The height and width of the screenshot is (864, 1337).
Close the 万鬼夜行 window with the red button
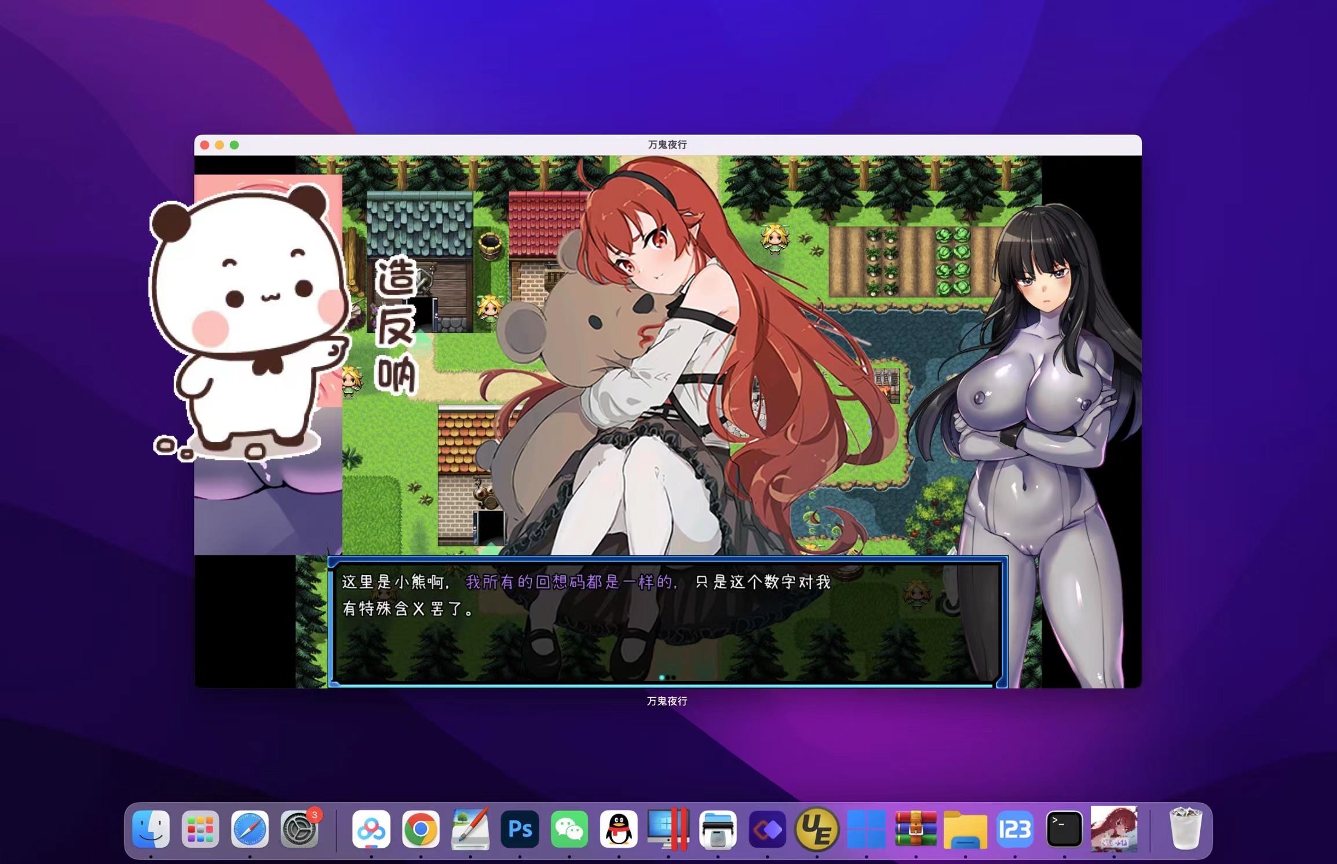tap(204, 145)
